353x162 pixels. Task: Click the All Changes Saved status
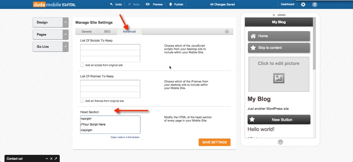coord(222,4)
